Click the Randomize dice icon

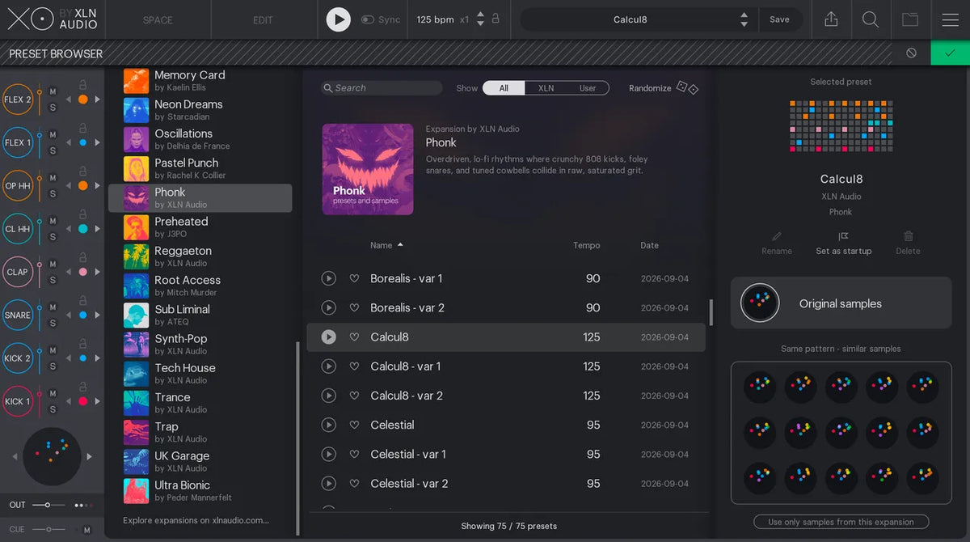(687, 87)
